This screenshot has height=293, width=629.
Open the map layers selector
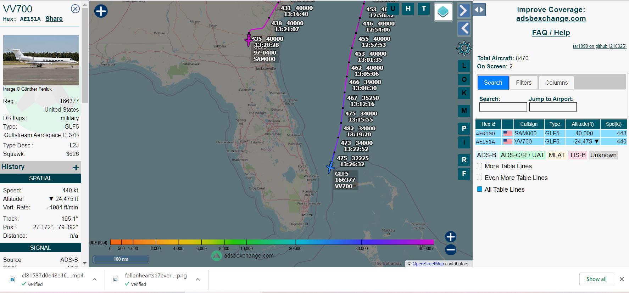(443, 12)
